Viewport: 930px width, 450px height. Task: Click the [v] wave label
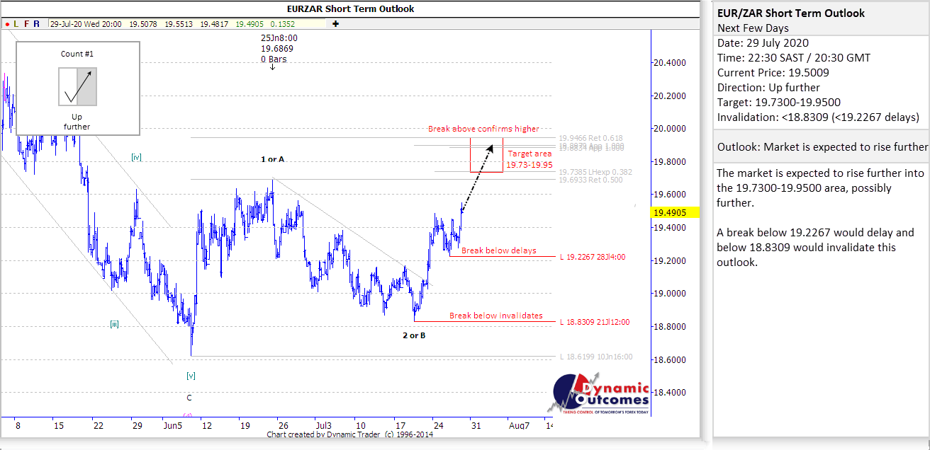tap(191, 376)
